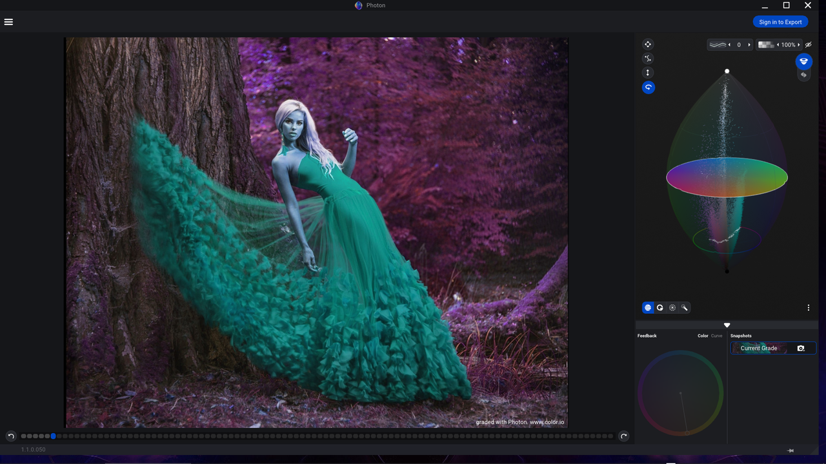
Task: Select the blue cone view button
Action: (803, 61)
